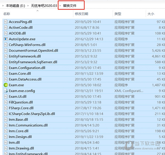The image size is (165, 155).
Task: Click the Inm.Communications.dll file icon
Action: pos(6,125)
